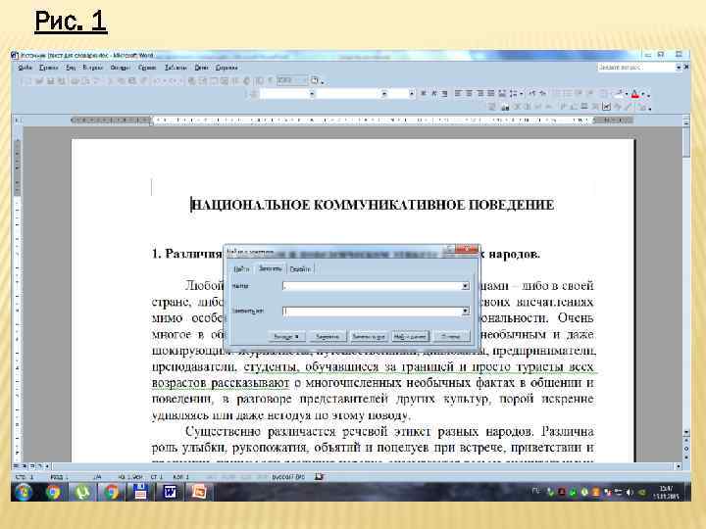The height and width of the screenshot is (529, 706).
Task: Open the font color dropdown arrow
Action: click(x=643, y=94)
